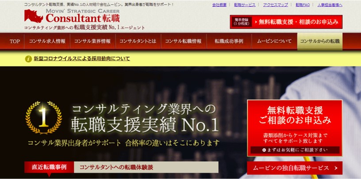This screenshot has width=361, height=179.
Task: Open the TOP navigation tab
Action: pos(15,41)
